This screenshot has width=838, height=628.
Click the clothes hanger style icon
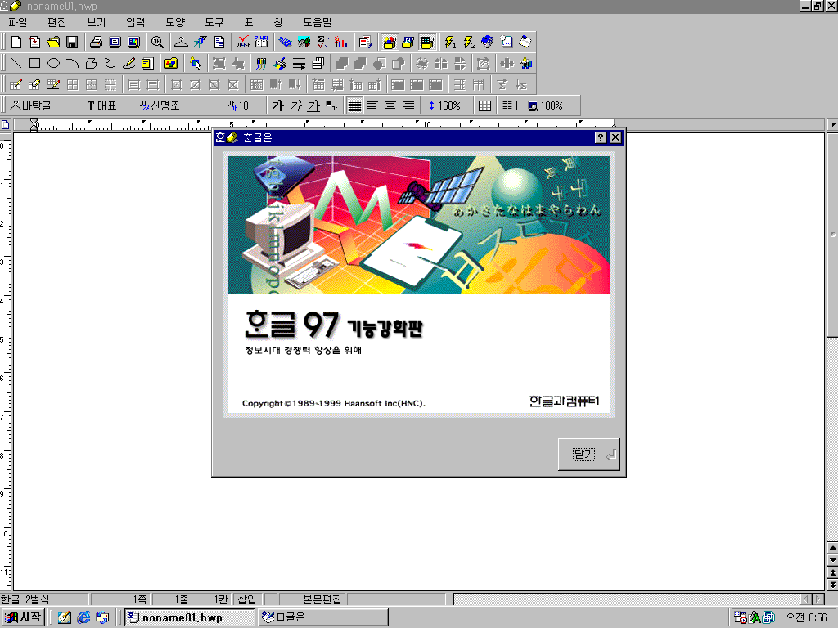tap(181, 43)
